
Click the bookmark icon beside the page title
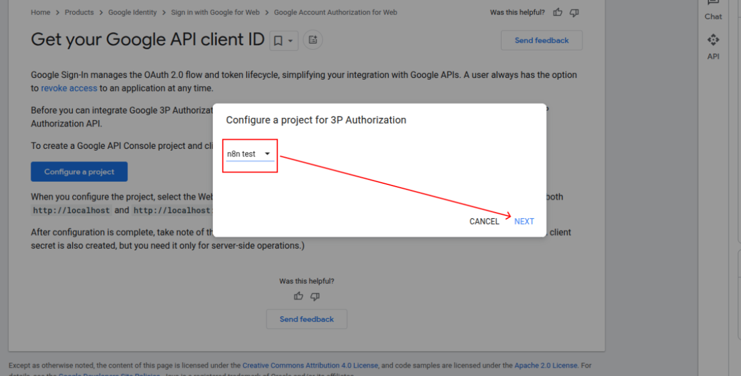click(x=278, y=40)
